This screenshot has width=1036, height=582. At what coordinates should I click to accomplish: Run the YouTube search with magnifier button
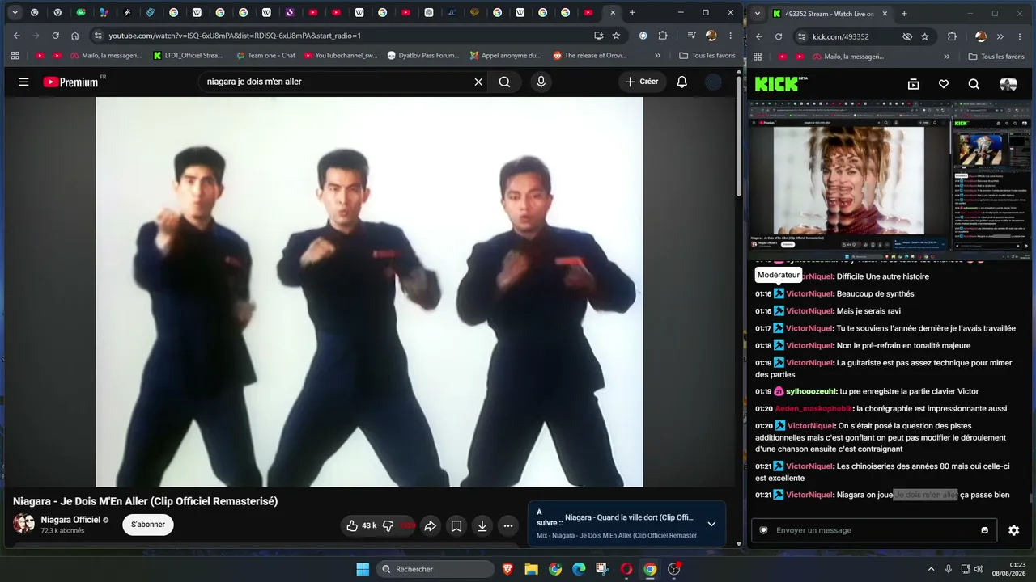click(504, 82)
